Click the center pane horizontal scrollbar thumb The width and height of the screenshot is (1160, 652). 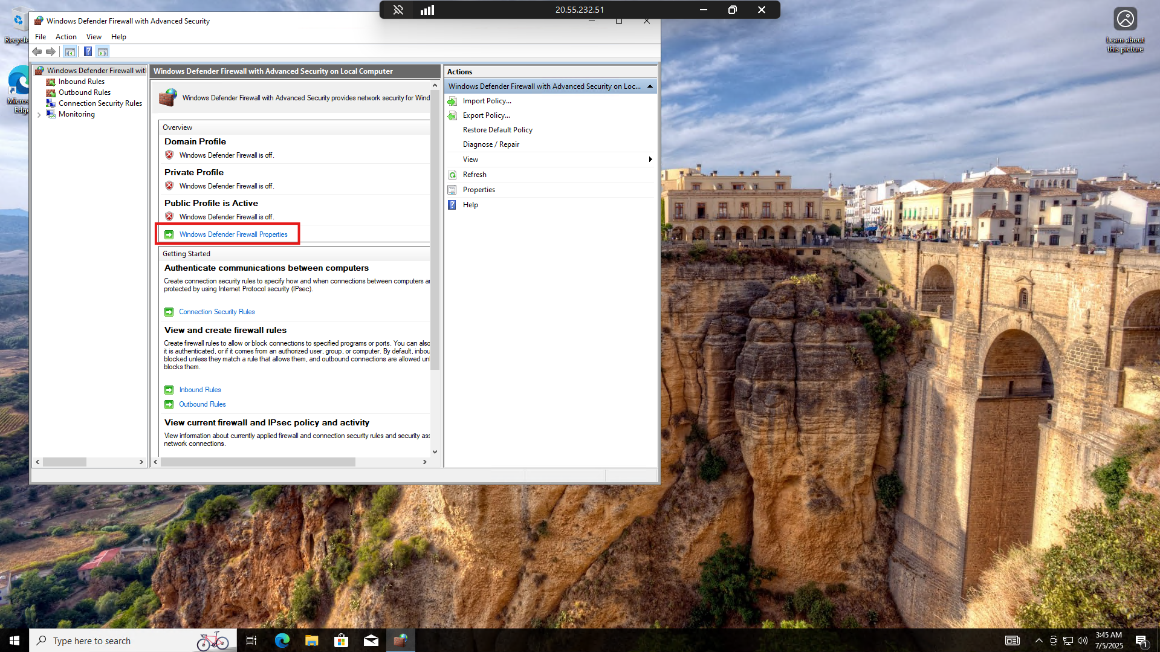[258, 462]
